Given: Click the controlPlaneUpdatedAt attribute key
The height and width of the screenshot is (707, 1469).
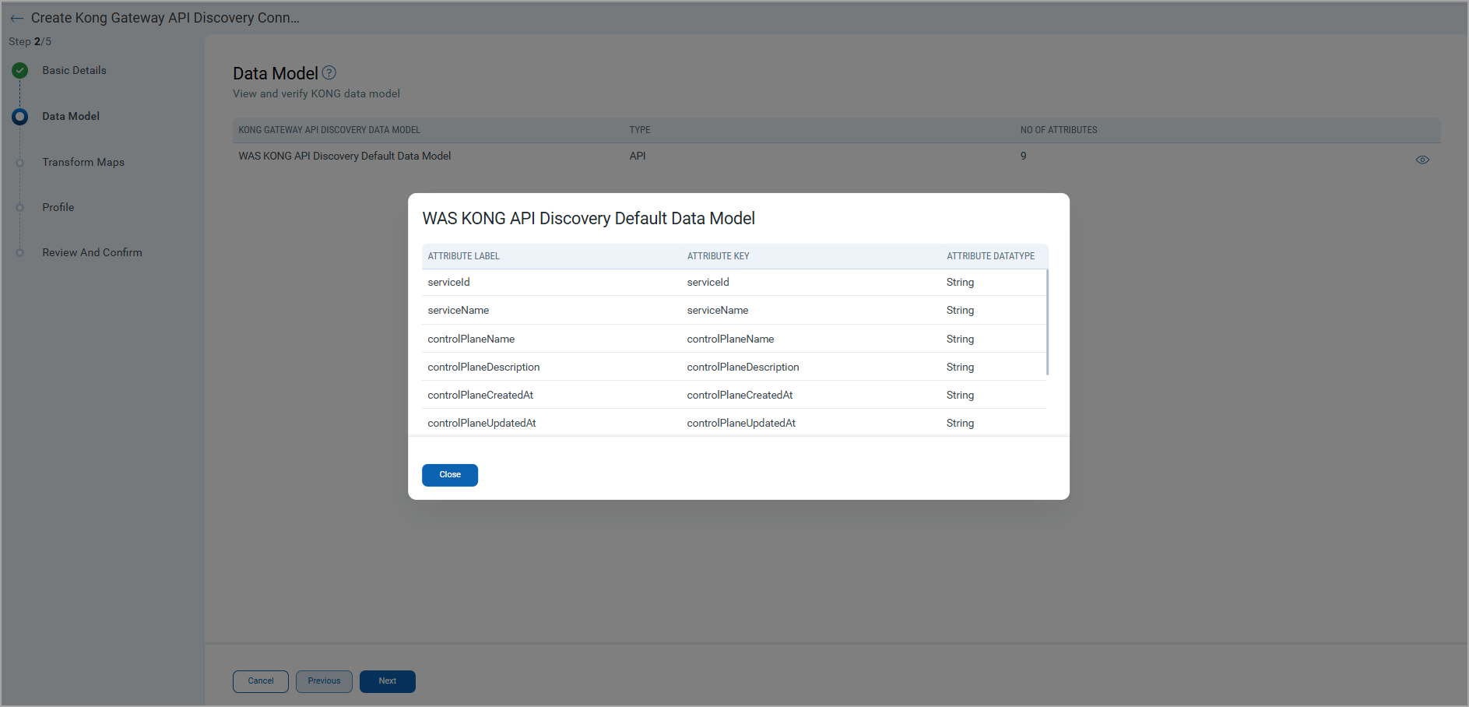Looking at the screenshot, I should (741, 423).
